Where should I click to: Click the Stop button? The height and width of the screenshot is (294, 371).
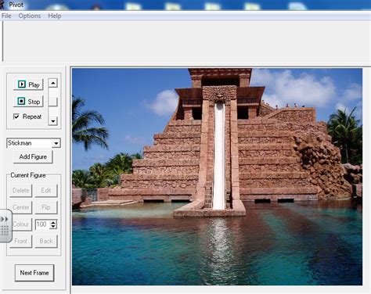click(28, 101)
